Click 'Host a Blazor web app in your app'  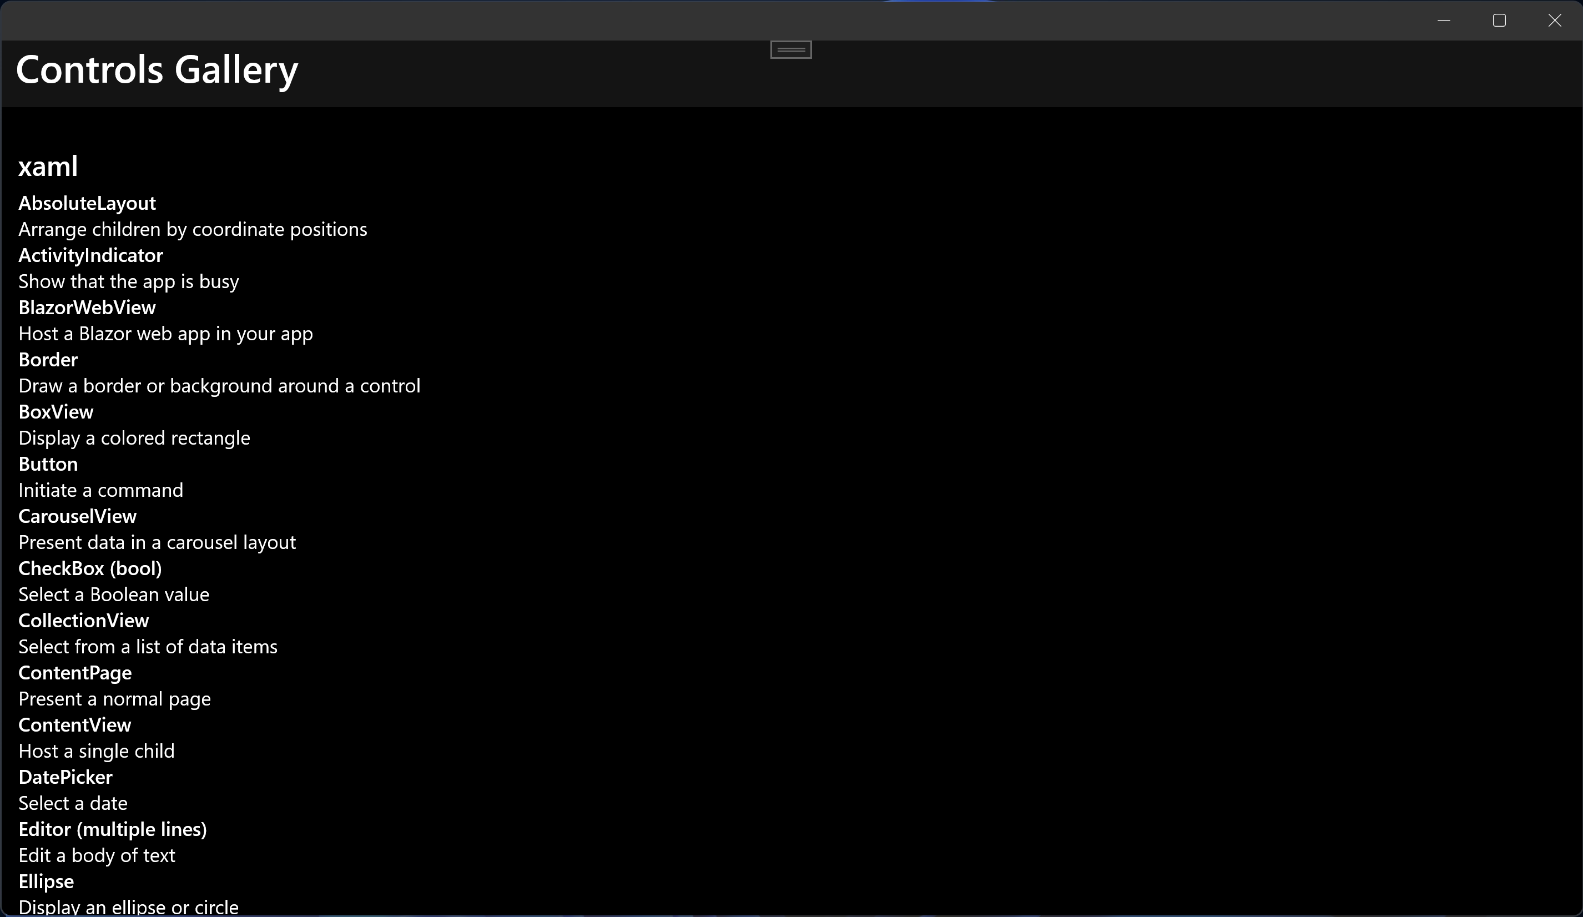pyautogui.click(x=166, y=334)
